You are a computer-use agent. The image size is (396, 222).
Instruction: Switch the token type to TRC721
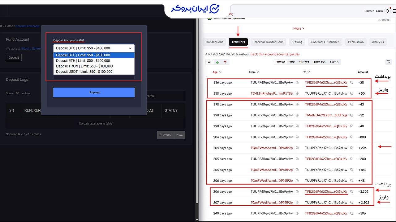[304, 62]
